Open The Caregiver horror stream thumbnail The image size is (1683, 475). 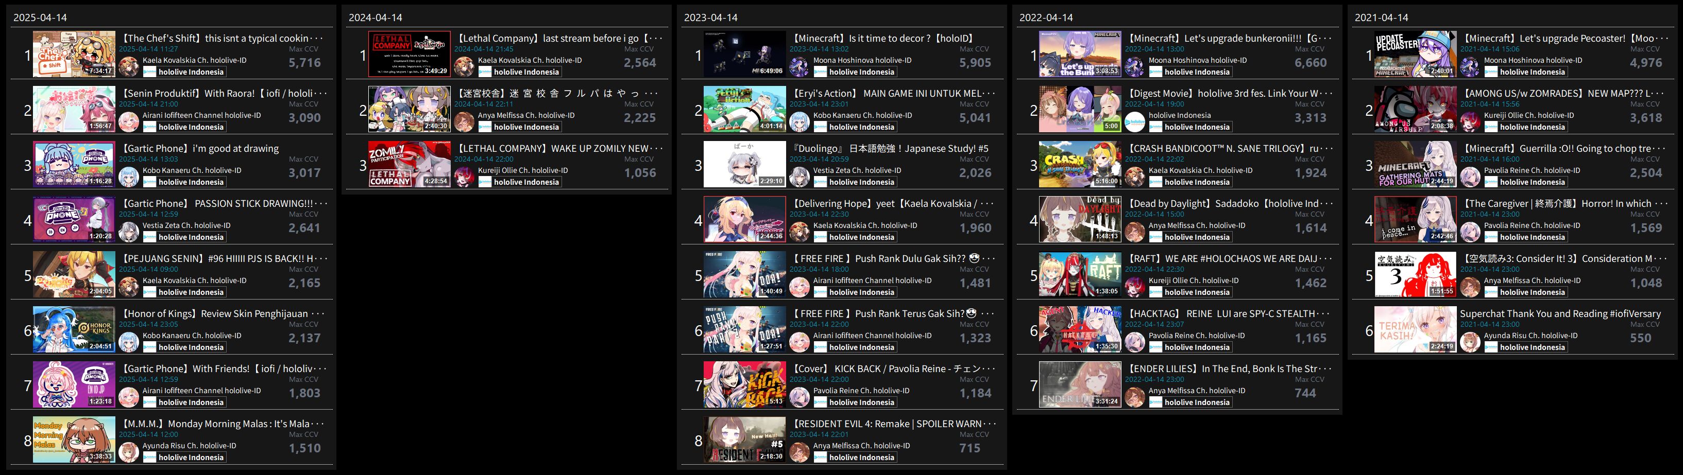tap(1415, 219)
